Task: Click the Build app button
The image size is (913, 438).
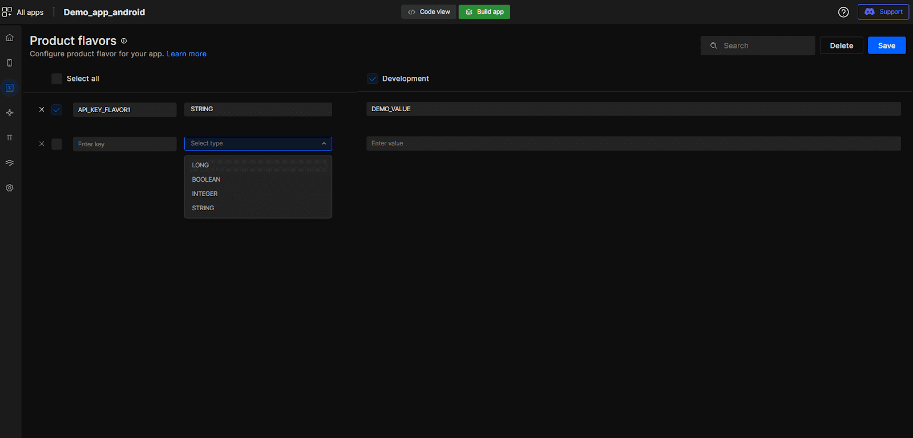Action: 484,12
